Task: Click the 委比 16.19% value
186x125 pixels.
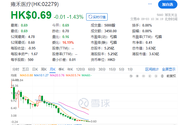Action: [68, 42]
